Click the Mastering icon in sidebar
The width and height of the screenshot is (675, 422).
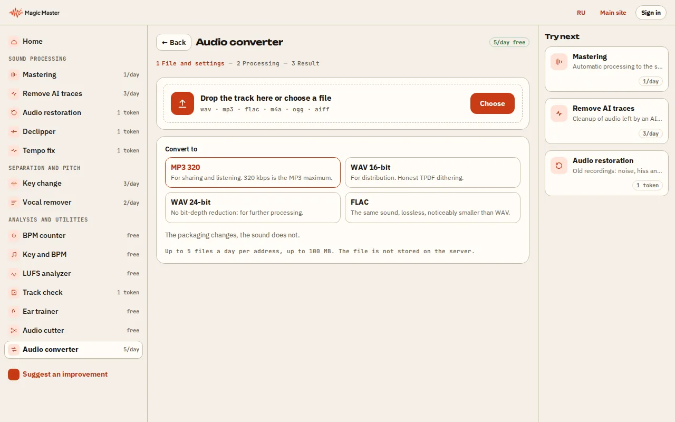coord(14,75)
